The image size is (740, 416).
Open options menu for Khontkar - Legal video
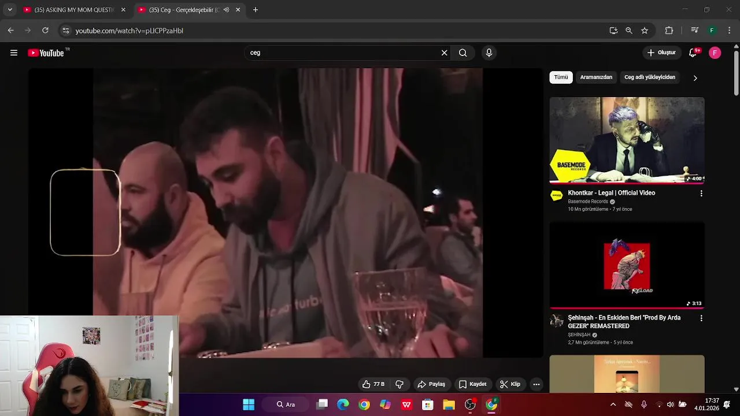701,194
